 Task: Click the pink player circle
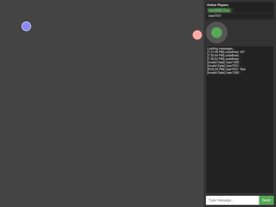tap(197, 35)
